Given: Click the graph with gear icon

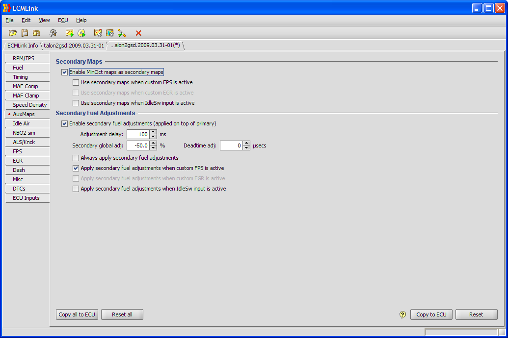Looking at the screenshot, I should (x=98, y=33).
